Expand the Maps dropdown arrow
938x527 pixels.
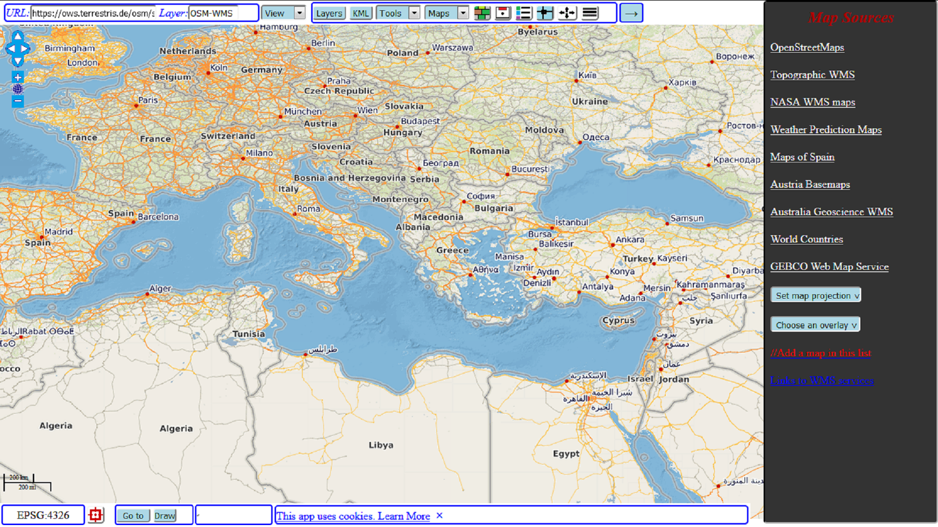[x=463, y=13]
